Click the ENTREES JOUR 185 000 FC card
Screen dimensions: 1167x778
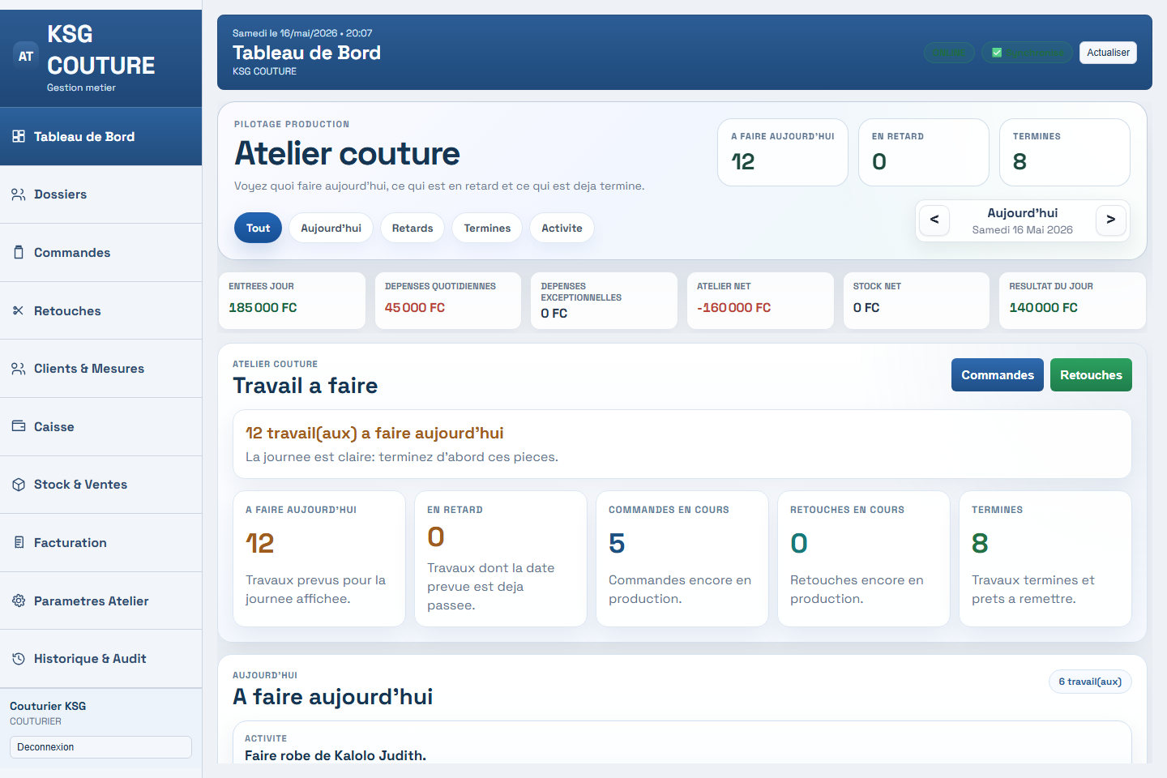pos(292,301)
